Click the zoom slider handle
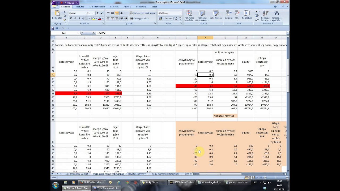Image resolution: width=340 pixels, height=191 pixels. (x=276, y=177)
